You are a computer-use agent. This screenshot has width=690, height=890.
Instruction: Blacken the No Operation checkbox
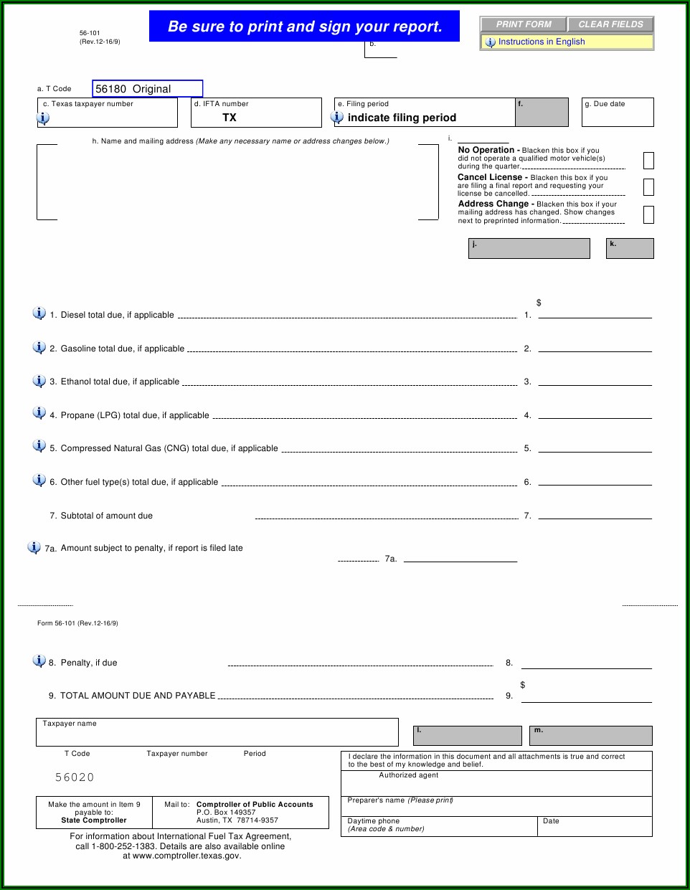(x=648, y=161)
